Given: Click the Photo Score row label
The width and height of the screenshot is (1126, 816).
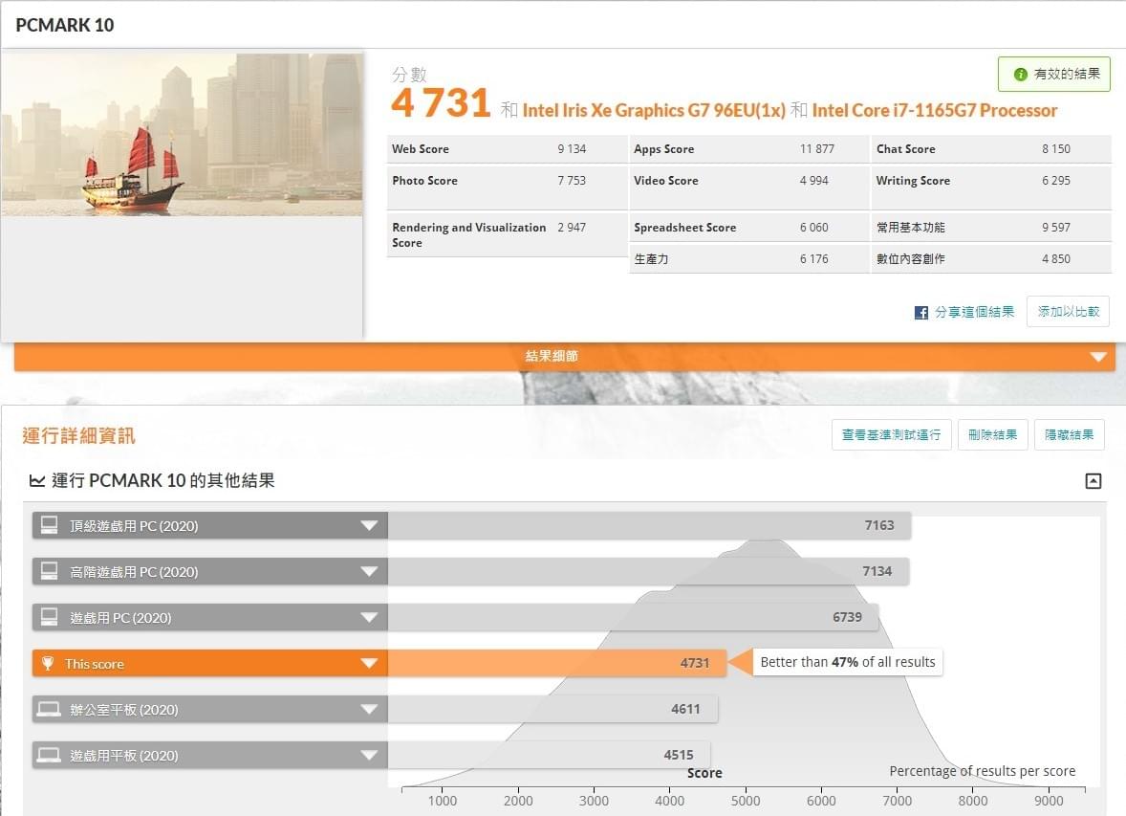Looking at the screenshot, I should tap(424, 181).
